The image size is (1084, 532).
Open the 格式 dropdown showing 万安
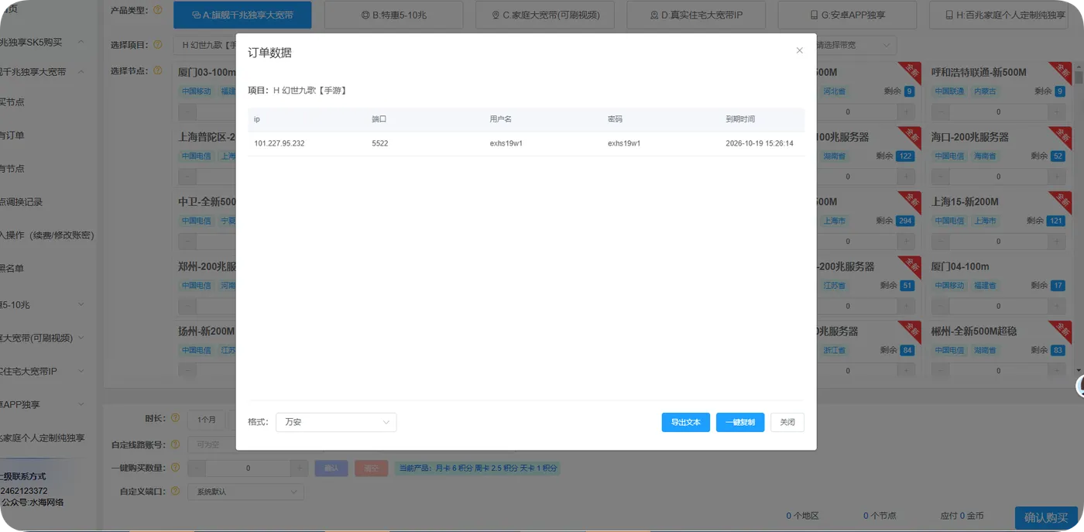336,422
